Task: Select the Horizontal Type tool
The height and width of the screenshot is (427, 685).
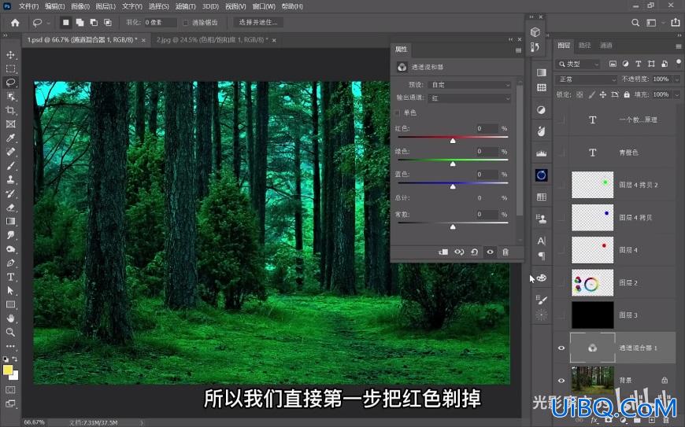Action: (x=10, y=277)
